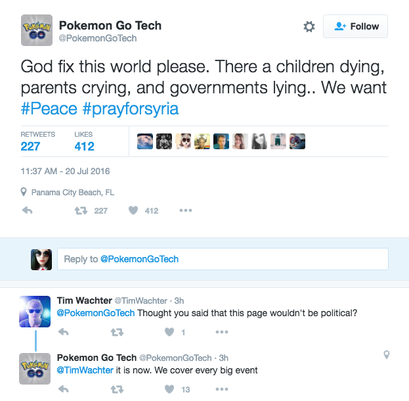The height and width of the screenshot is (401, 409).
Task: Click the location pin on bottom reply
Action: (x=387, y=355)
